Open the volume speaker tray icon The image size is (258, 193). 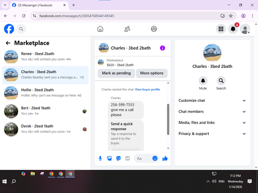(214, 181)
